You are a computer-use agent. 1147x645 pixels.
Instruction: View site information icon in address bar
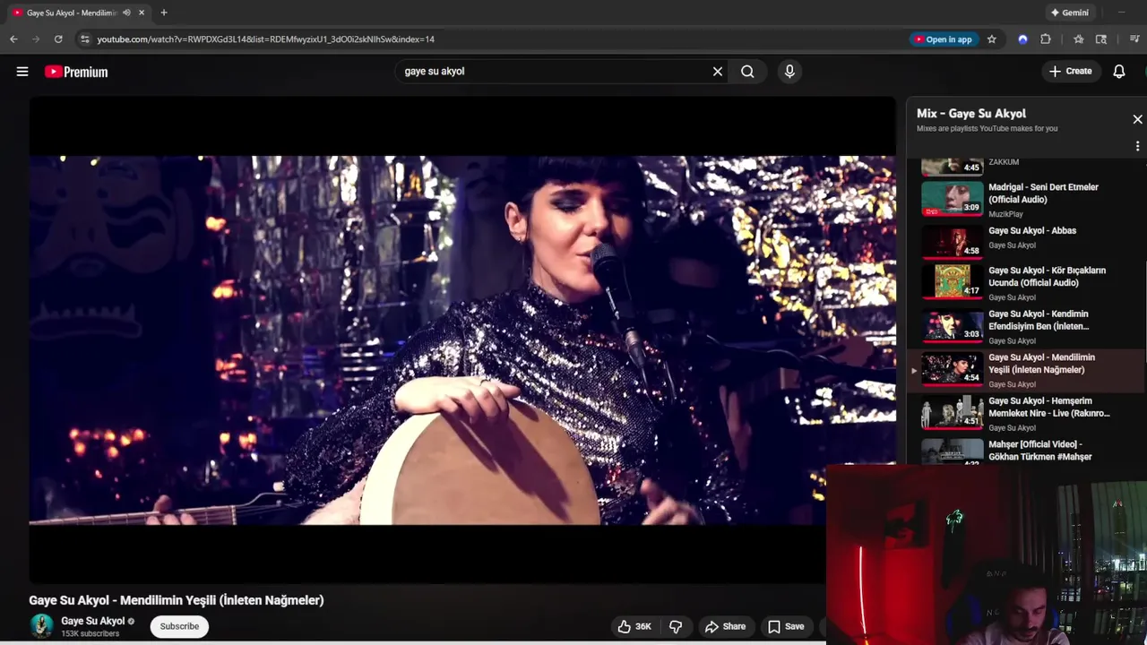(84, 39)
